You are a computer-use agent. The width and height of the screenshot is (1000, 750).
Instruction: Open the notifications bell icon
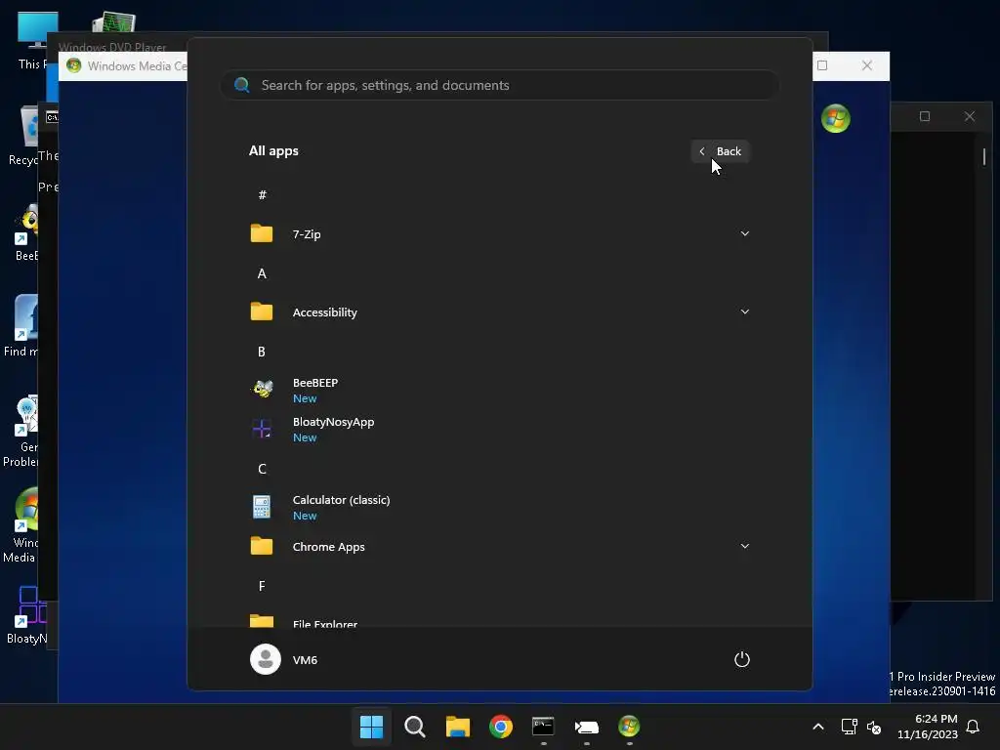(x=973, y=727)
